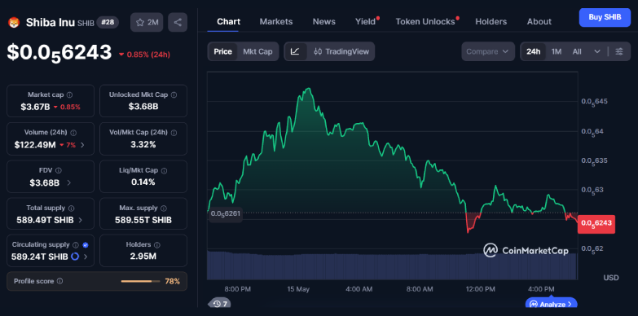The image size is (638, 316).
Task: Toggle Price chart mode
Action: [222, 51]
